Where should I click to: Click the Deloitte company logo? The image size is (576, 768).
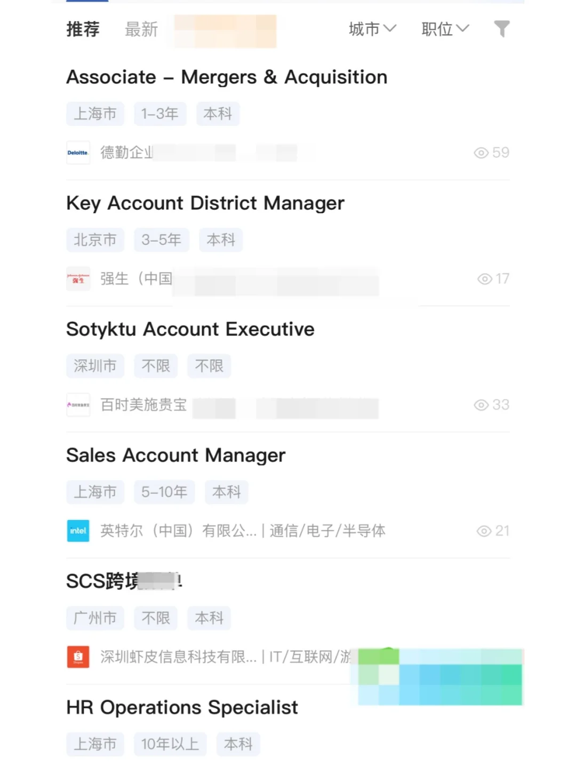[78, 153]
